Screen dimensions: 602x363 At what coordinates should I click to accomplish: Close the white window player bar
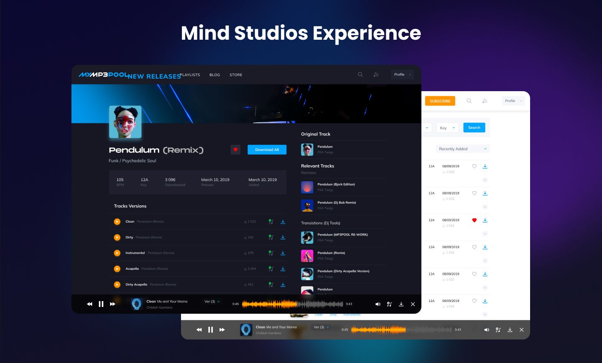point(522,330)
